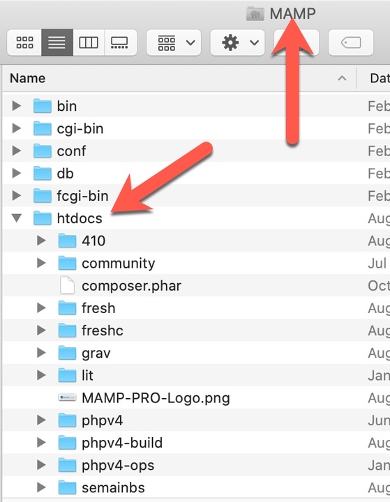Select the cgi-bin folder icon
This screenshot has width=390, height=502.
click(x=43, y=128)
